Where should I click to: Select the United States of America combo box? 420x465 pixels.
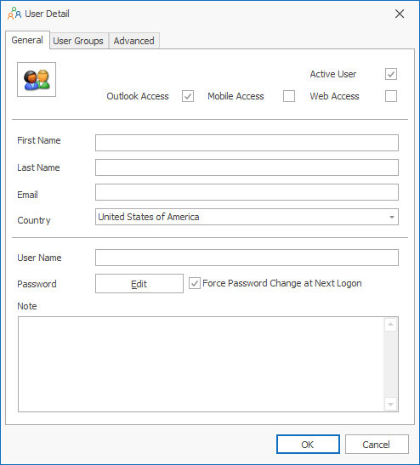[247, 217]
